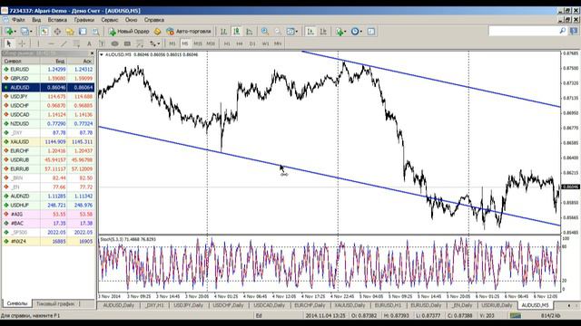This screenshot has width=581, height=326.
Task: Switch to the XAUUSD,Daily chart tab
Action: coord(350,305)
